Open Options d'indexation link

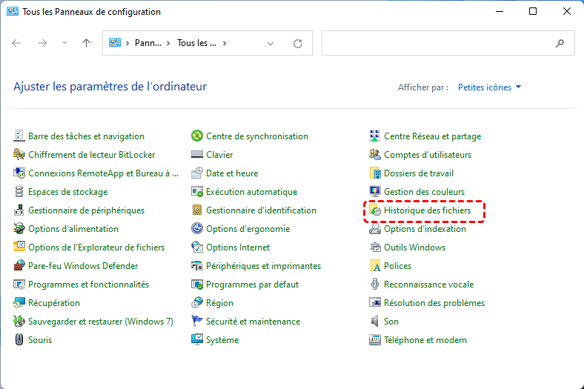click(x=425, y=228)
